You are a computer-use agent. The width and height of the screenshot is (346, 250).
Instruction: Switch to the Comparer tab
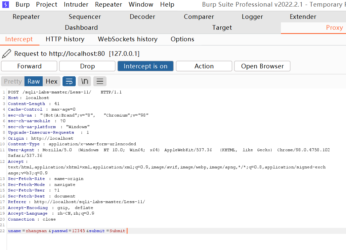pyautogui.click(x=199, y=17)
